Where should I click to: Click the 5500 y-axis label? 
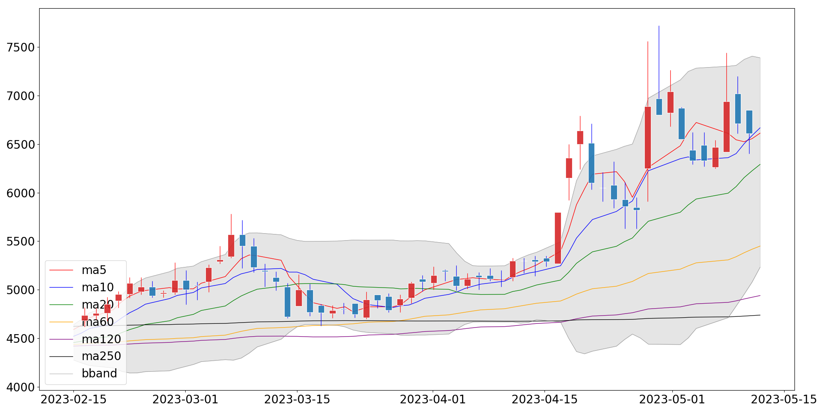pos(21,242)
